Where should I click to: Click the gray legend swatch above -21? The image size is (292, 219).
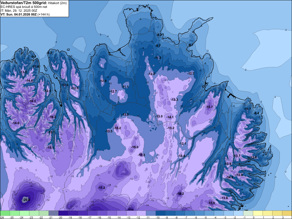(53, 213)
